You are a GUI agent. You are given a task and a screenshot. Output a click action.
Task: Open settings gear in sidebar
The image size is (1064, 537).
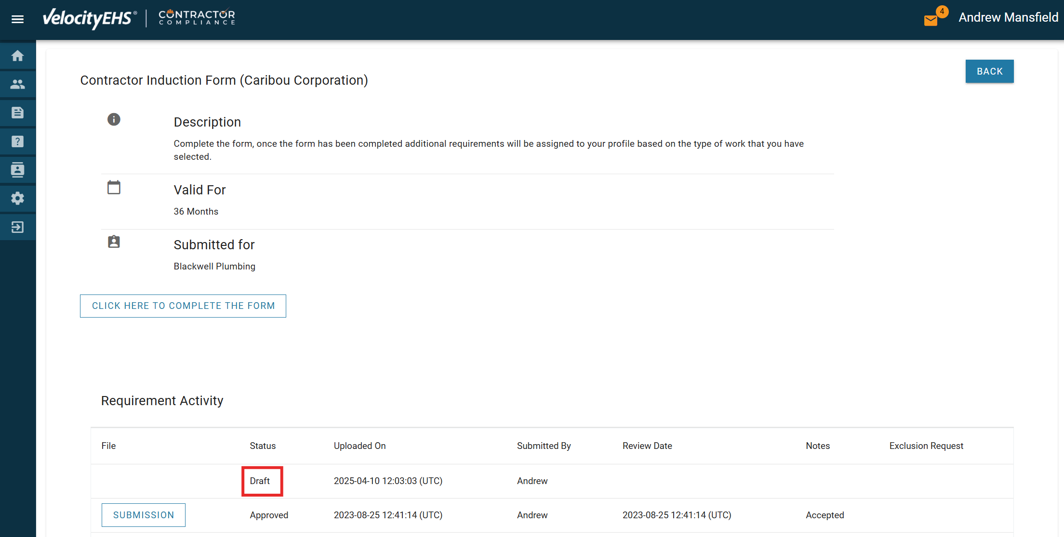click(x=18, y=198)
